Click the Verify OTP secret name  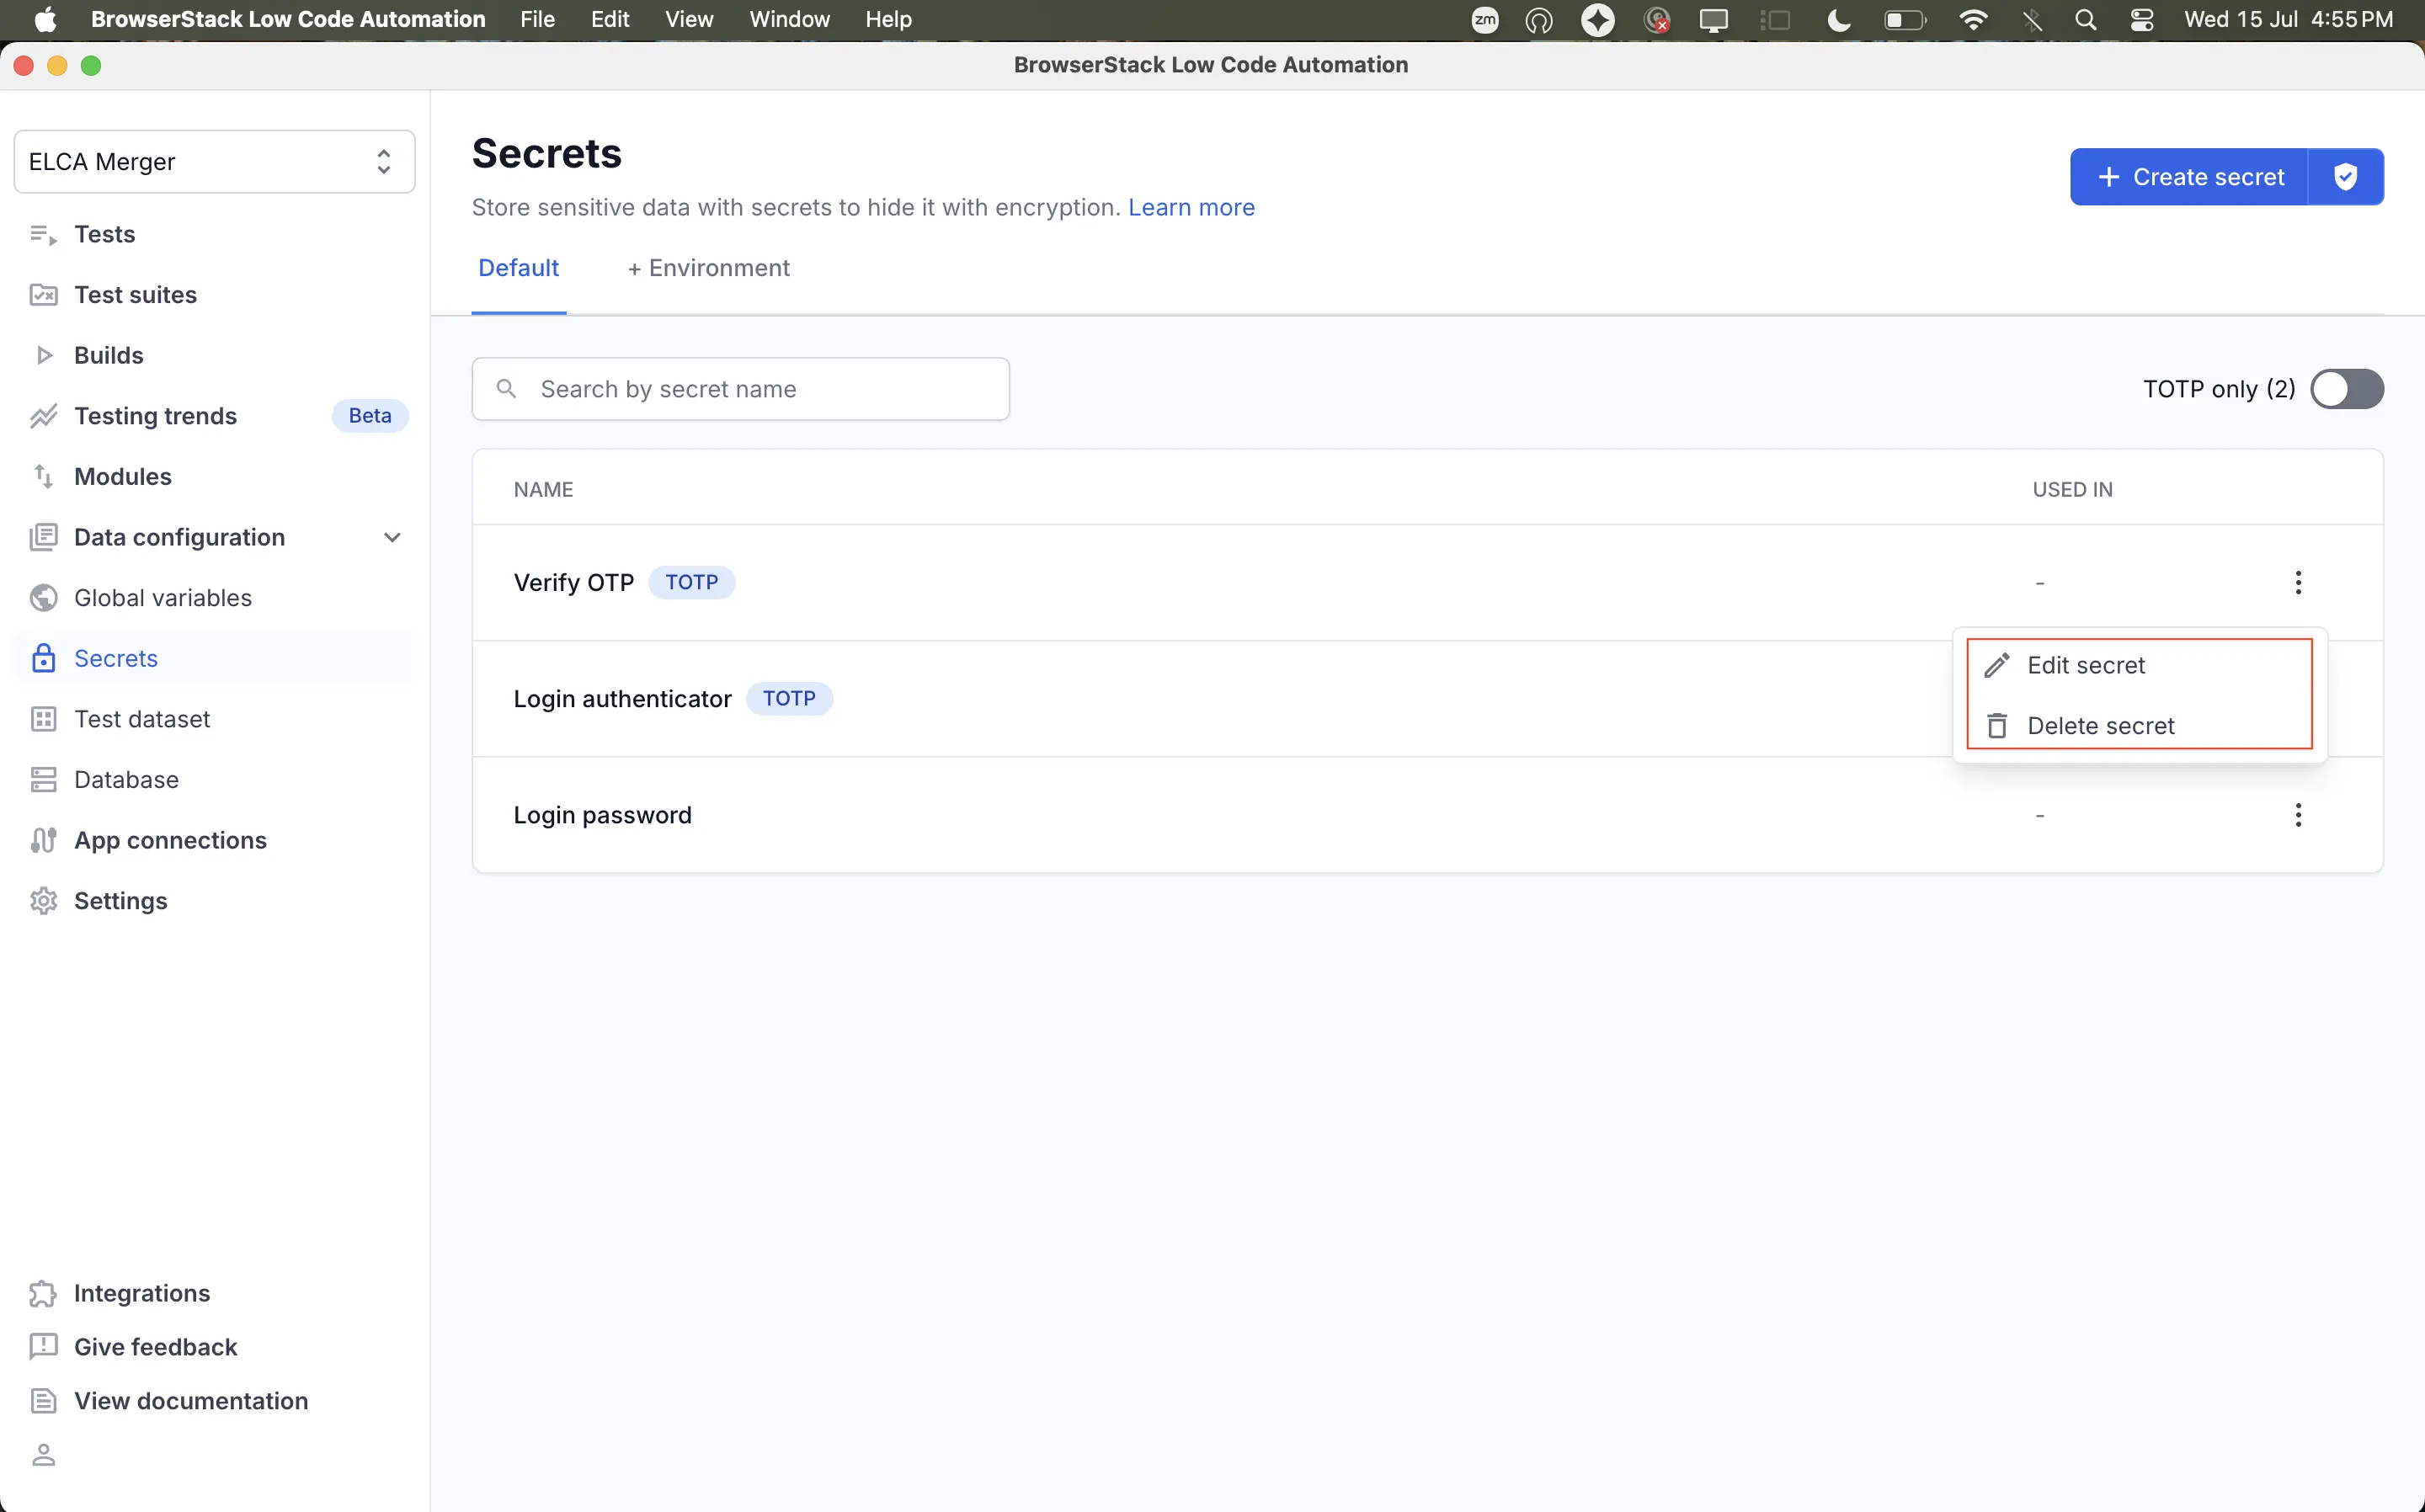pos(574,583)
